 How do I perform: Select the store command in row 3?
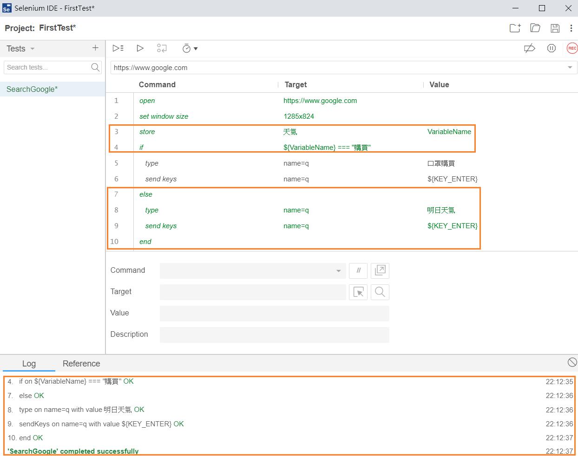point(342,132)
